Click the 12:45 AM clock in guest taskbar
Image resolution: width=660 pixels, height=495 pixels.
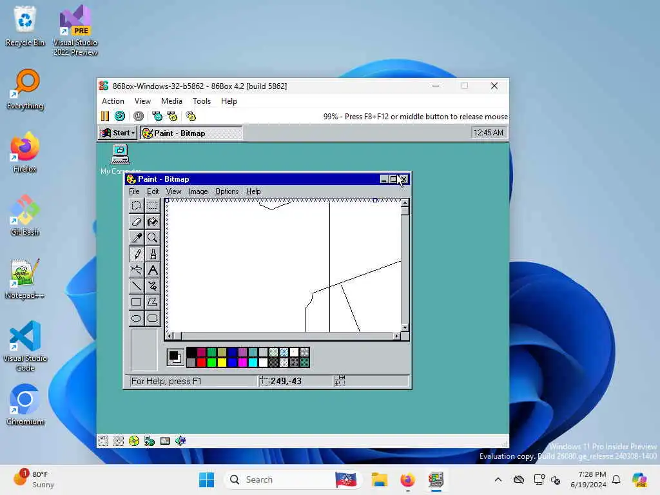coord(489,133)
